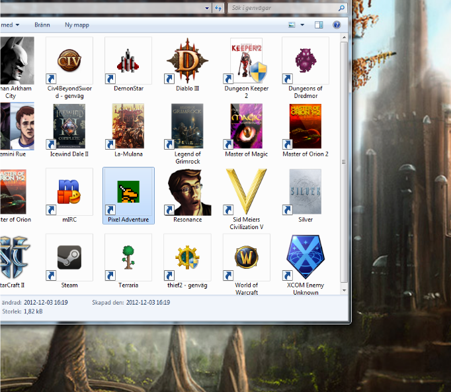Click the Ny mapp button
This screenshot has width=451, height=392.
coord(77,25)
